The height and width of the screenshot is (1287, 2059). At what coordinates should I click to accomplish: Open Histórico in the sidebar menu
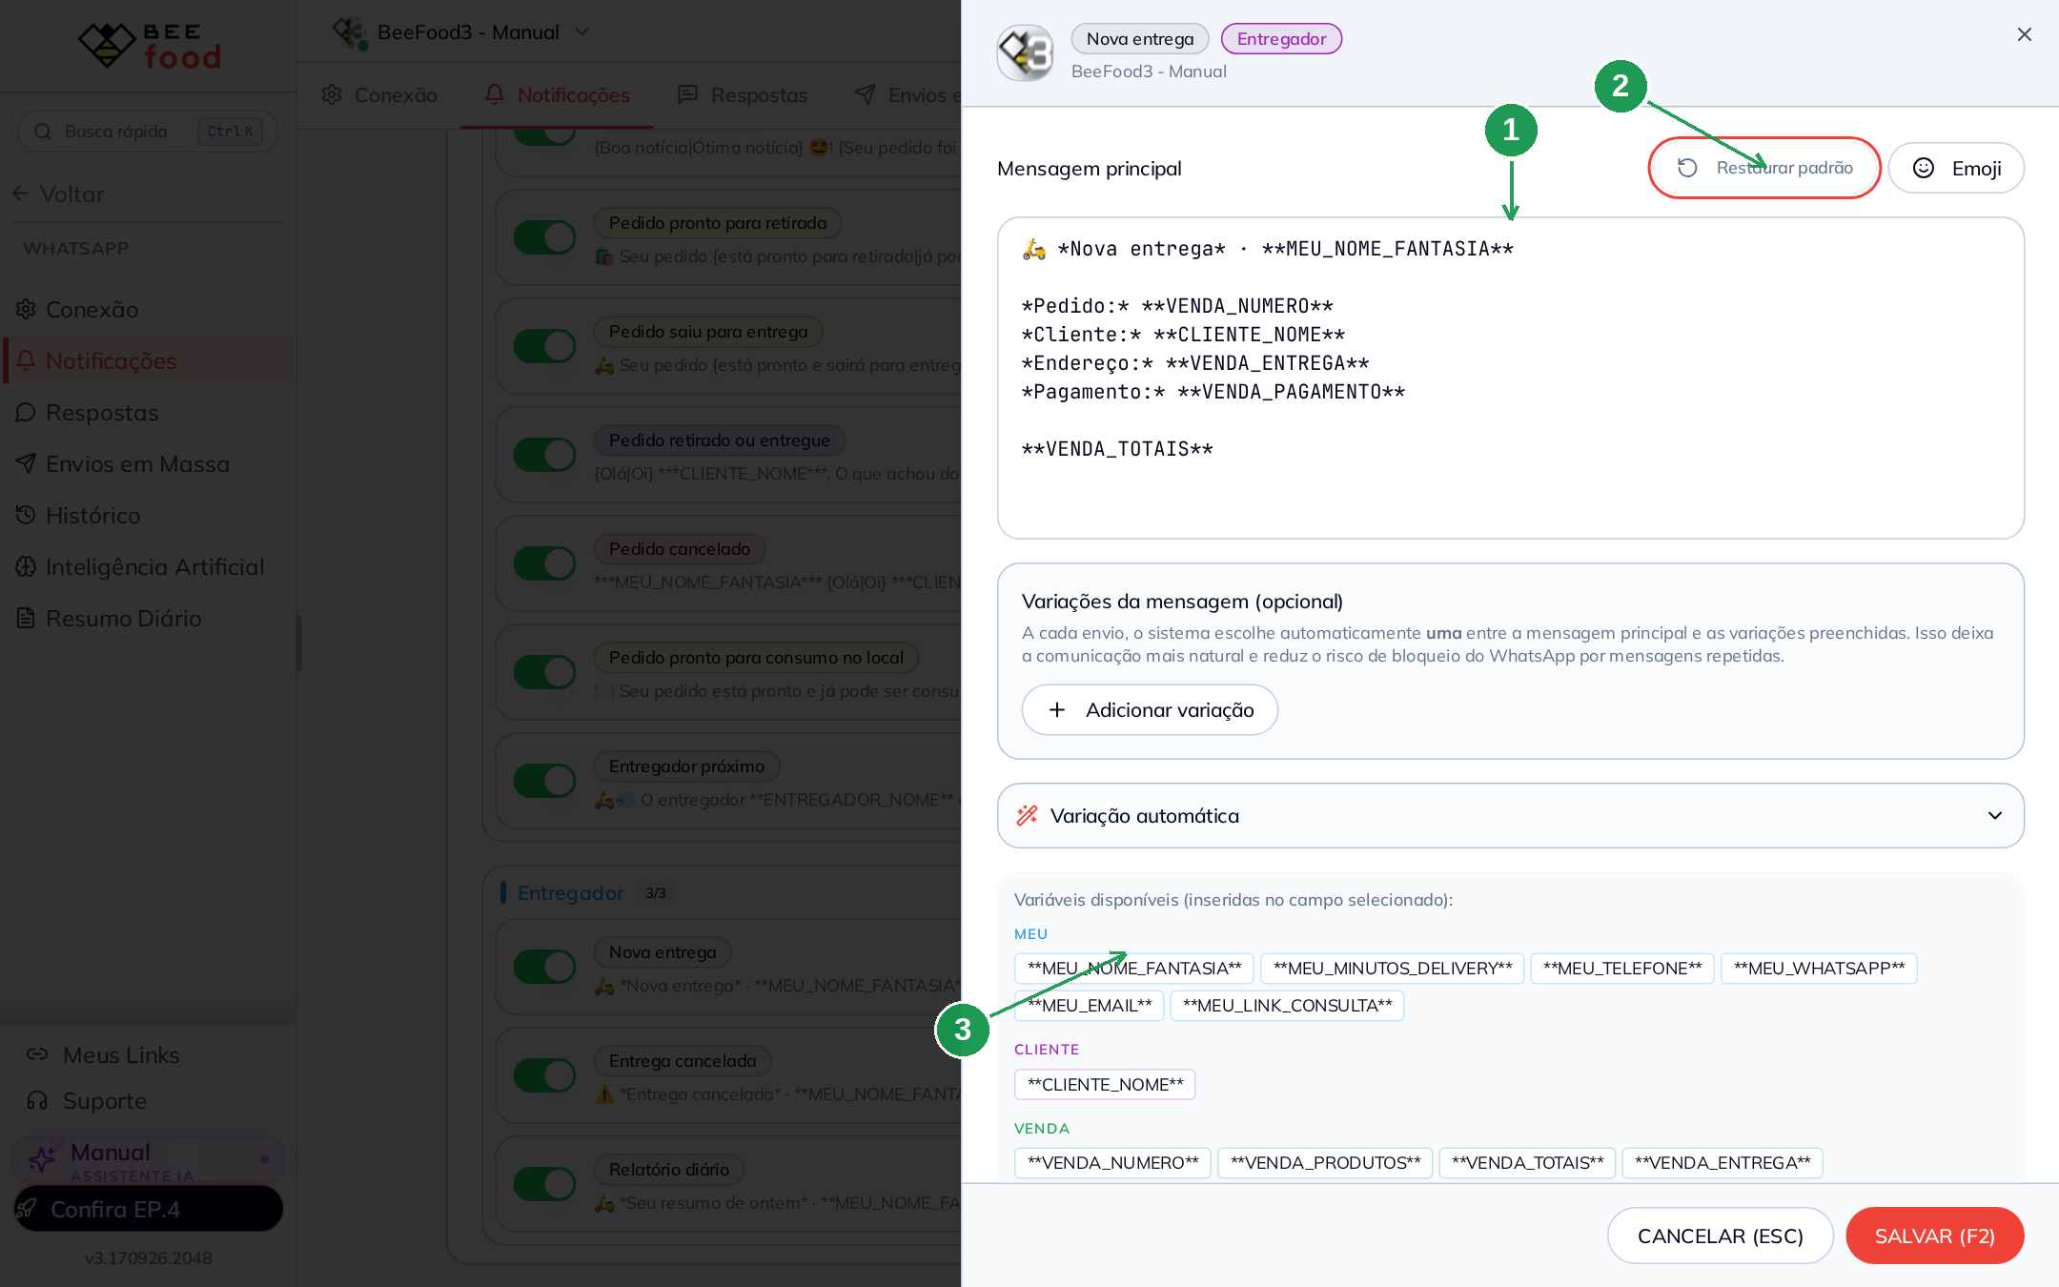(x=148, y=515)
